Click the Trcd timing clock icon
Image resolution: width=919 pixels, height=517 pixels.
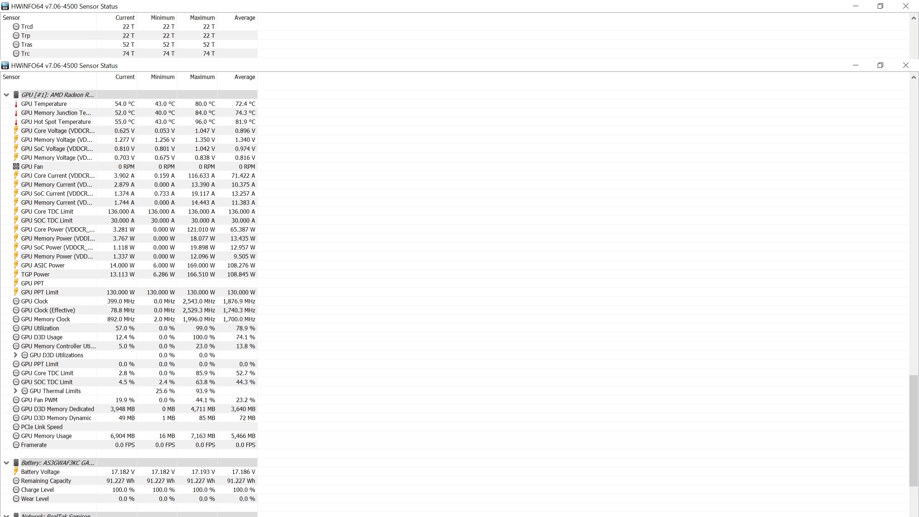pos(16,27)
